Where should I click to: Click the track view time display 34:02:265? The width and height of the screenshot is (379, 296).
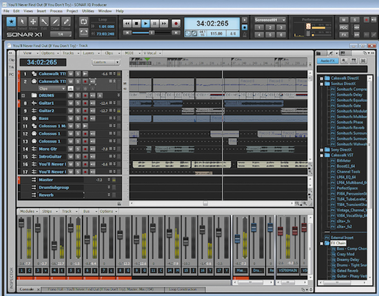[x=42, y=63]
